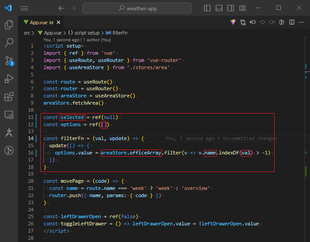Open the circular git icon view below it
This screenshot has width=310, height=242.
pos(9,150)
